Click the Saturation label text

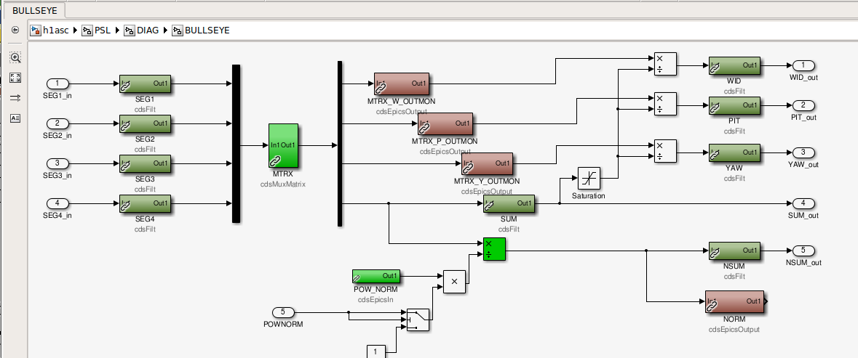click(589, 195)
